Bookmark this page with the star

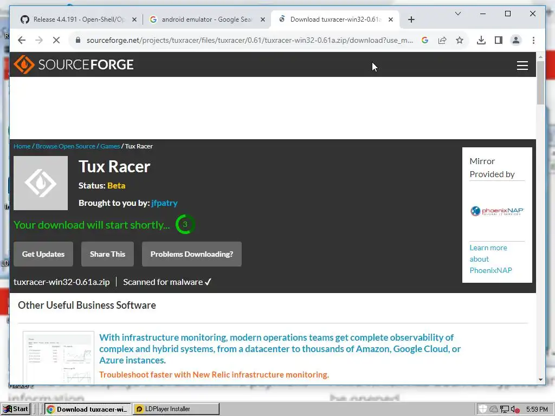(460, 40)
